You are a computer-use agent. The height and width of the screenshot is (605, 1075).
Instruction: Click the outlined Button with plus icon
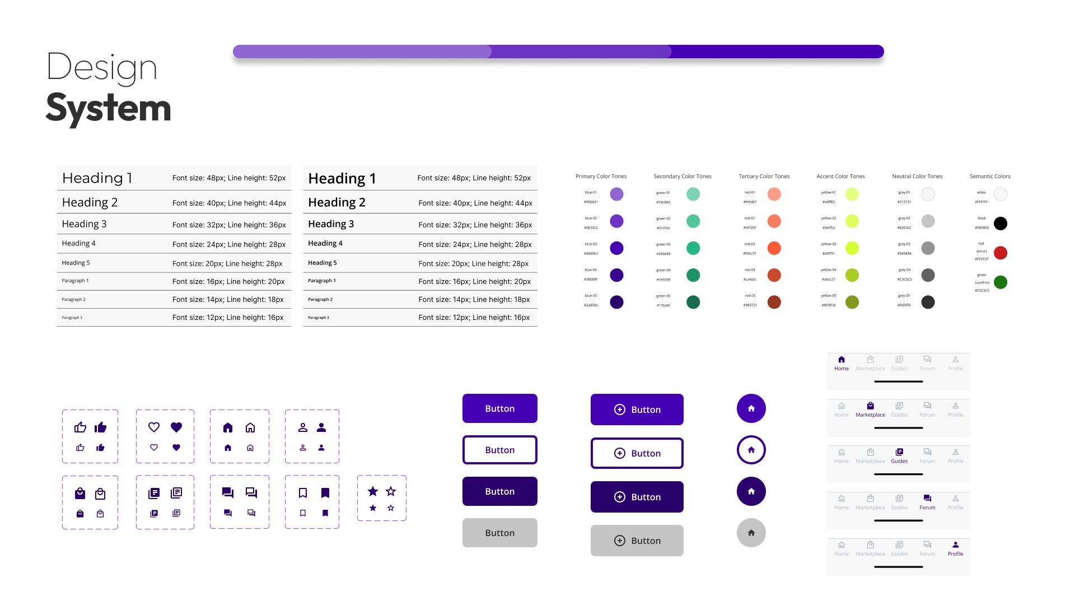coord(637,453)
